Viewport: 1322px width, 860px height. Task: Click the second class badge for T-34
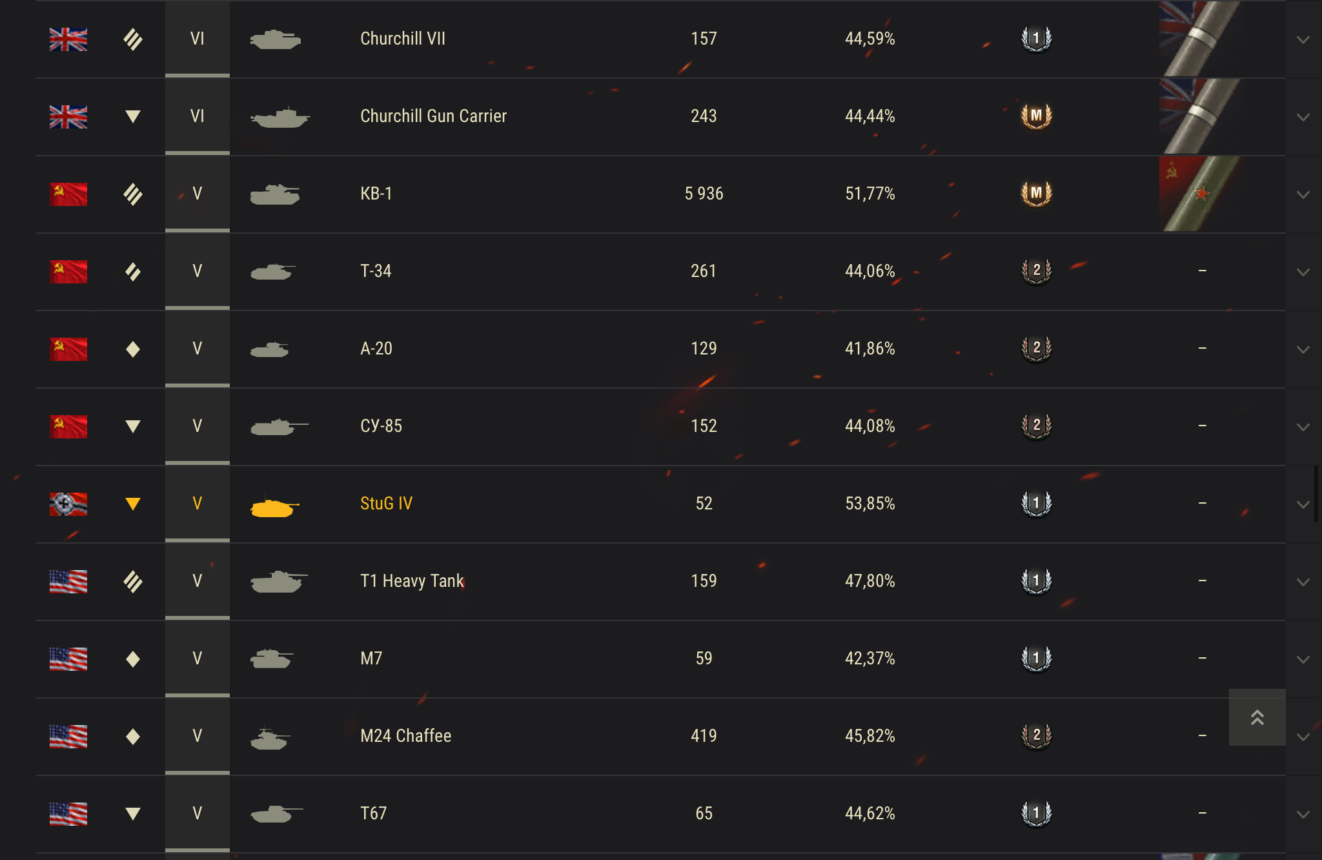1036,271
